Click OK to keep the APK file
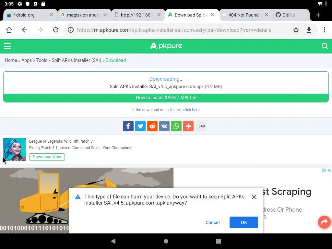This screenshot has width=332, height=249. [x=244, y=222]
